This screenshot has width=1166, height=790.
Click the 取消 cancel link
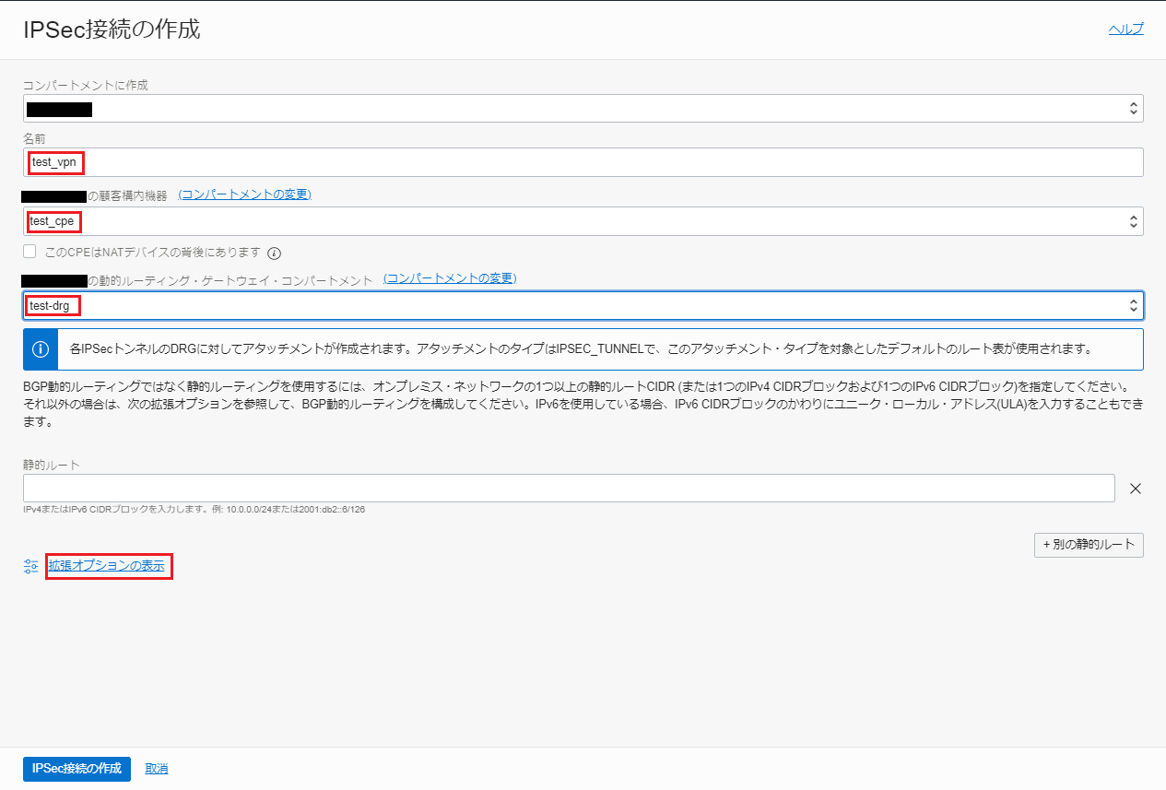[x=157, y=769]
